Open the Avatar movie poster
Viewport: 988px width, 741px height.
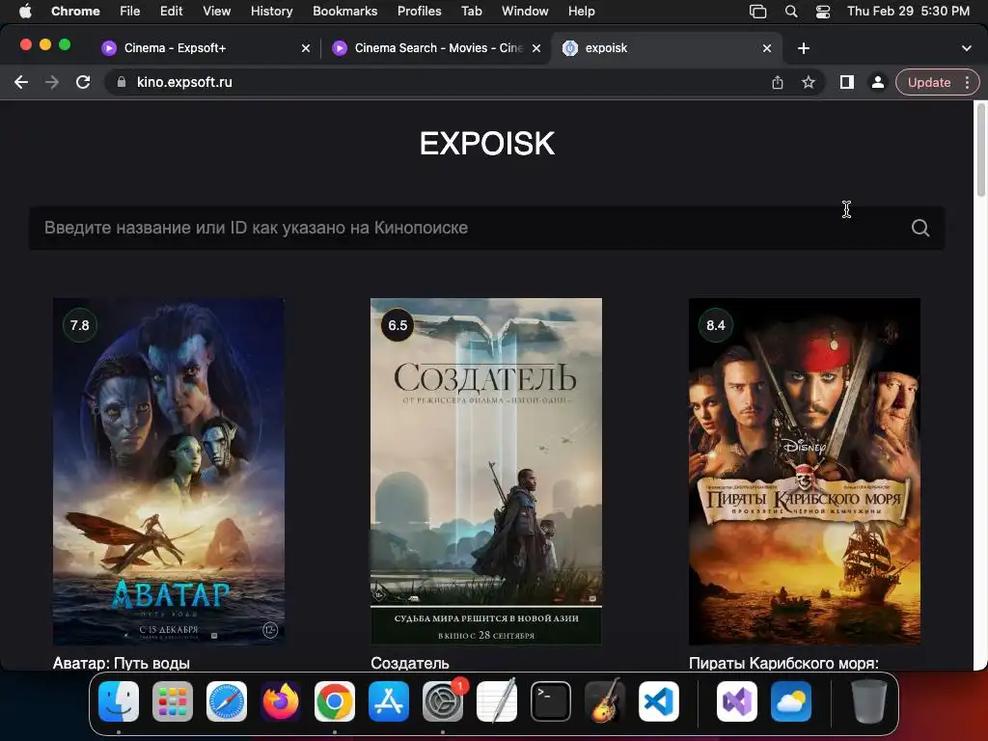point(169,471)
